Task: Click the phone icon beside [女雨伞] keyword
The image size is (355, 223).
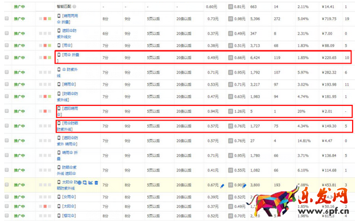Action: pyautogui.click(x=59, y=197)
